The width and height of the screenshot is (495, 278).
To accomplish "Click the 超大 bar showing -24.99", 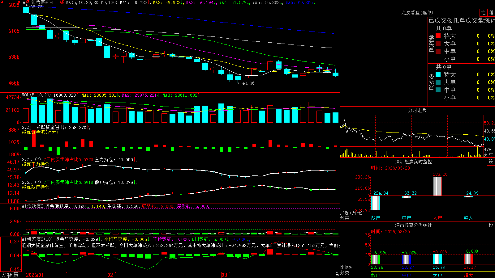I will click(468, 196).
